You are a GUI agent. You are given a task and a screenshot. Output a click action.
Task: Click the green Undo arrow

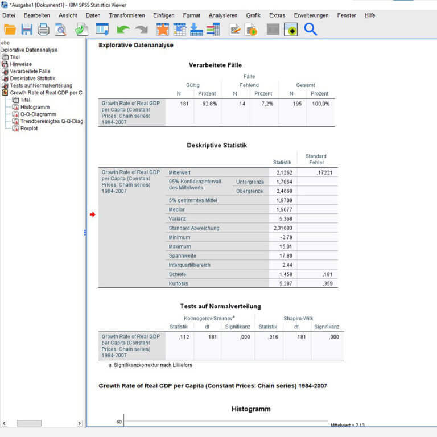point(123,30)
